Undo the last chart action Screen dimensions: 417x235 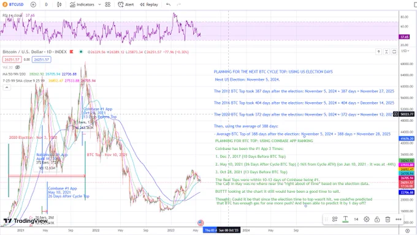[x=168, y=4]
